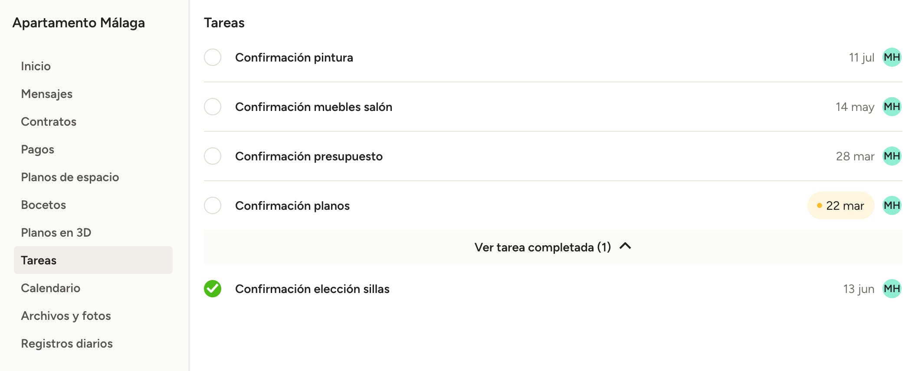912x371 pixels.
Task: Click MH avatar on Confirmación presupuesto task
Action: tap(892, 156)
